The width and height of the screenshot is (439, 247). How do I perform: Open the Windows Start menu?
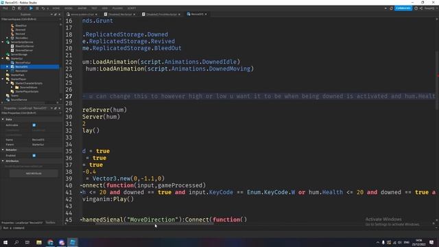pos(5,242)
